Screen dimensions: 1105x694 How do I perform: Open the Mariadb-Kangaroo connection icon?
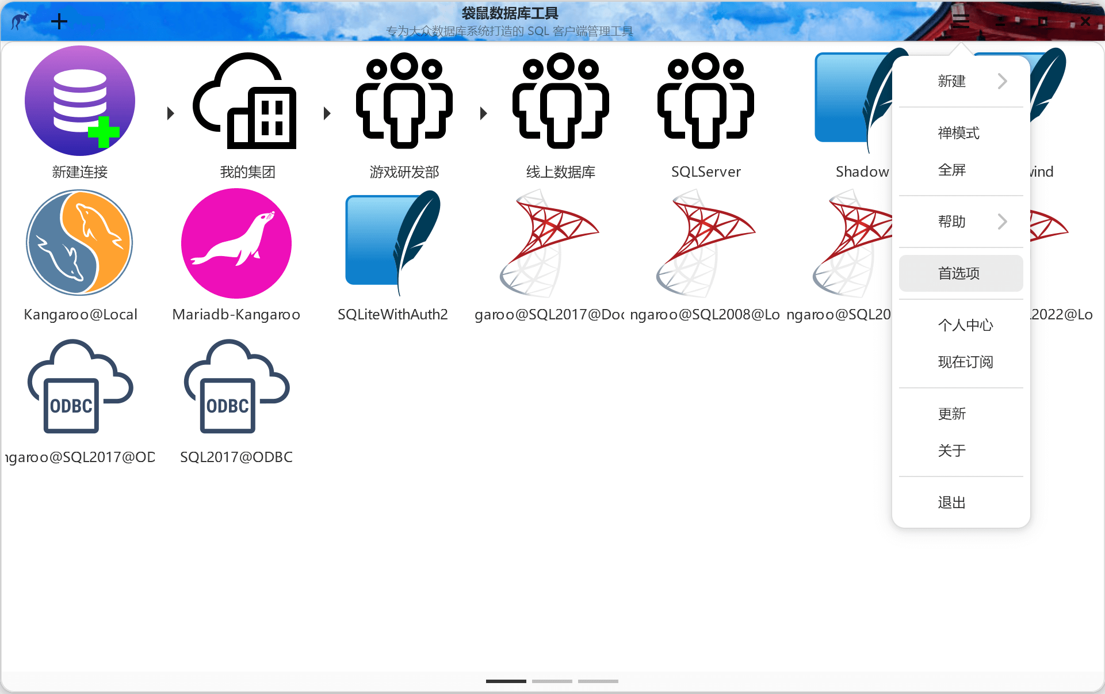236,243
